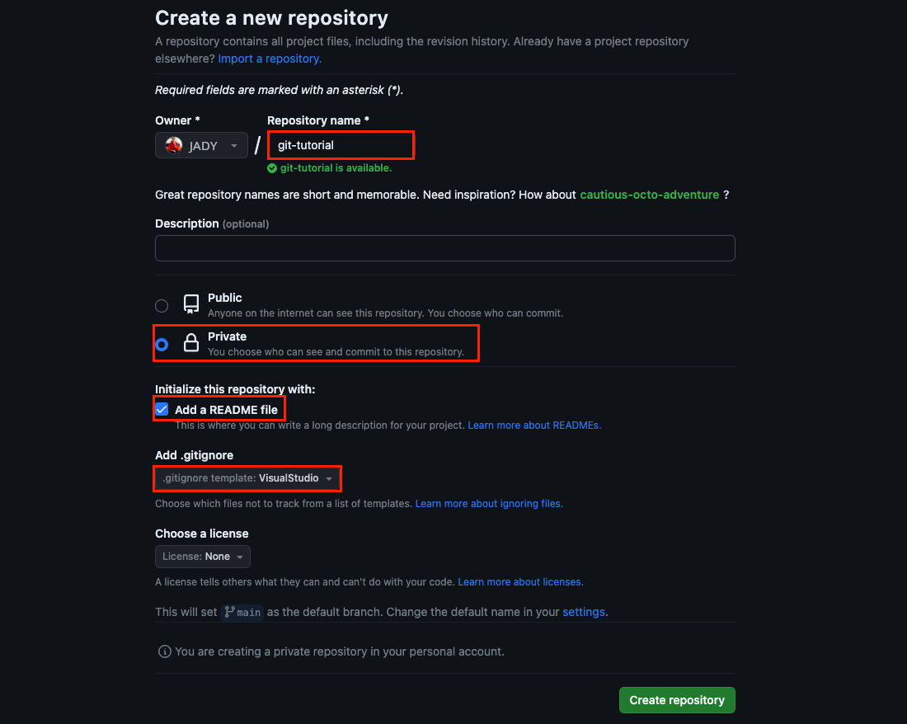
Task: Click the public repository book icon
Action: click(191, 304)
